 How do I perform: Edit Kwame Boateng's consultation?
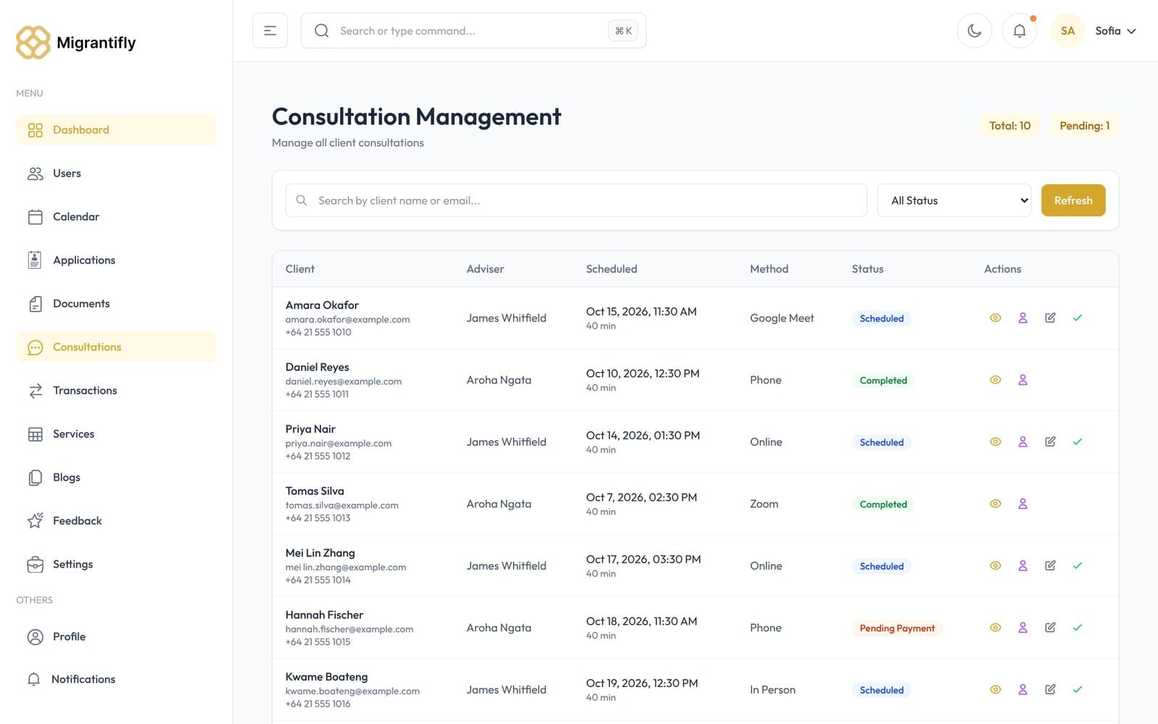[1050, 689]
